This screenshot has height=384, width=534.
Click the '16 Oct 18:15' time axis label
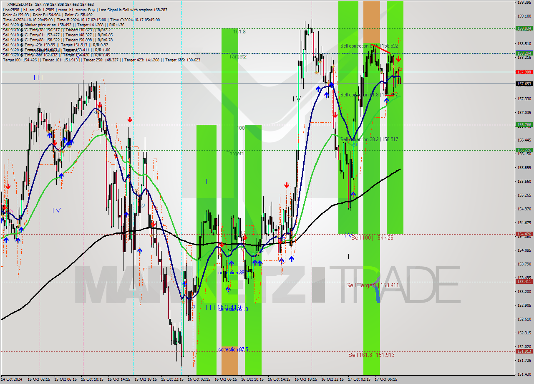(x=305, y=379)
